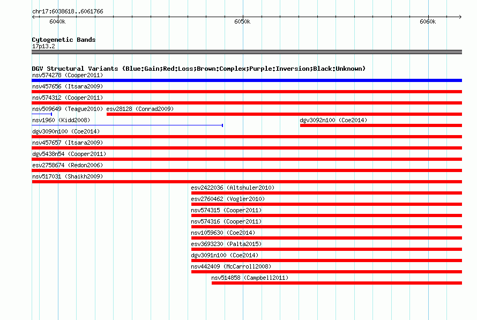The width and height of the screenshot is (477, 320).
Task: Select the red bar under nsv517031
Action: coord(247,182)
